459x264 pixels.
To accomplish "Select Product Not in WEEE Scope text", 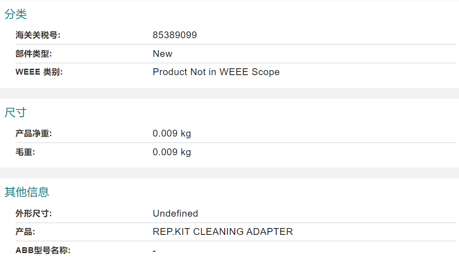I will pyautogui.click(x=216, y=72).
